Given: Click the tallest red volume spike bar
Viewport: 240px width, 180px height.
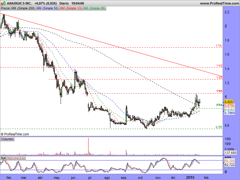Looking at the screenshot, I should pyautogui.click(x=88, y=146).
